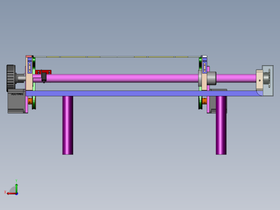Click the gray motor behind the right purple leg
The width and height of the screenshot is (280, 210).
pyautogui.click(x=213, y=103)
